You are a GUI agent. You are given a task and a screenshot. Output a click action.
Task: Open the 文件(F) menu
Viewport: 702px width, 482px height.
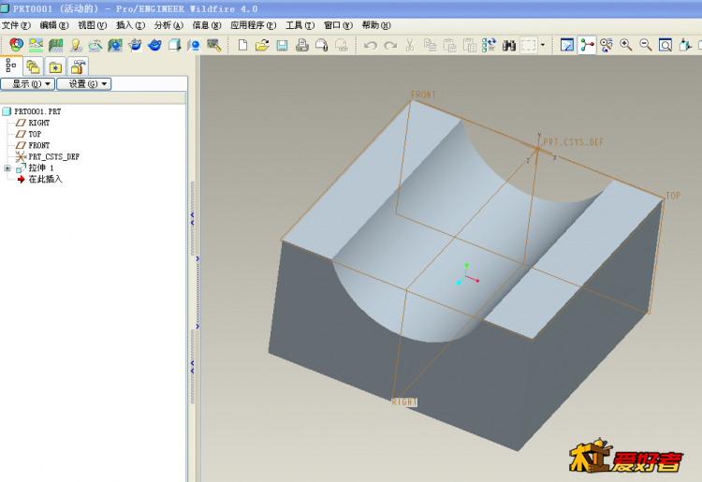16,25
